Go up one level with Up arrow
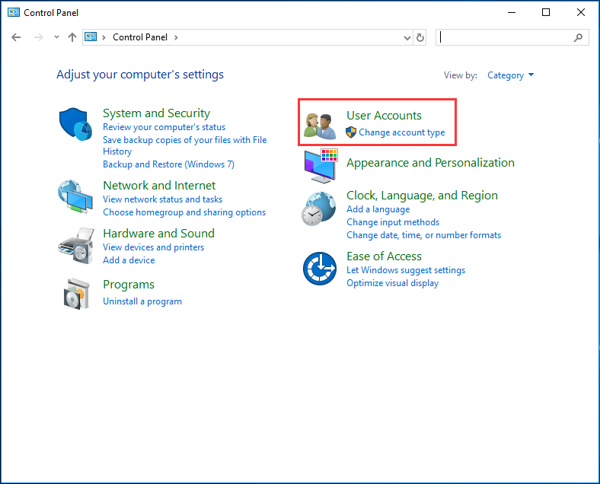The image size is (600, 484). point(72,37)
